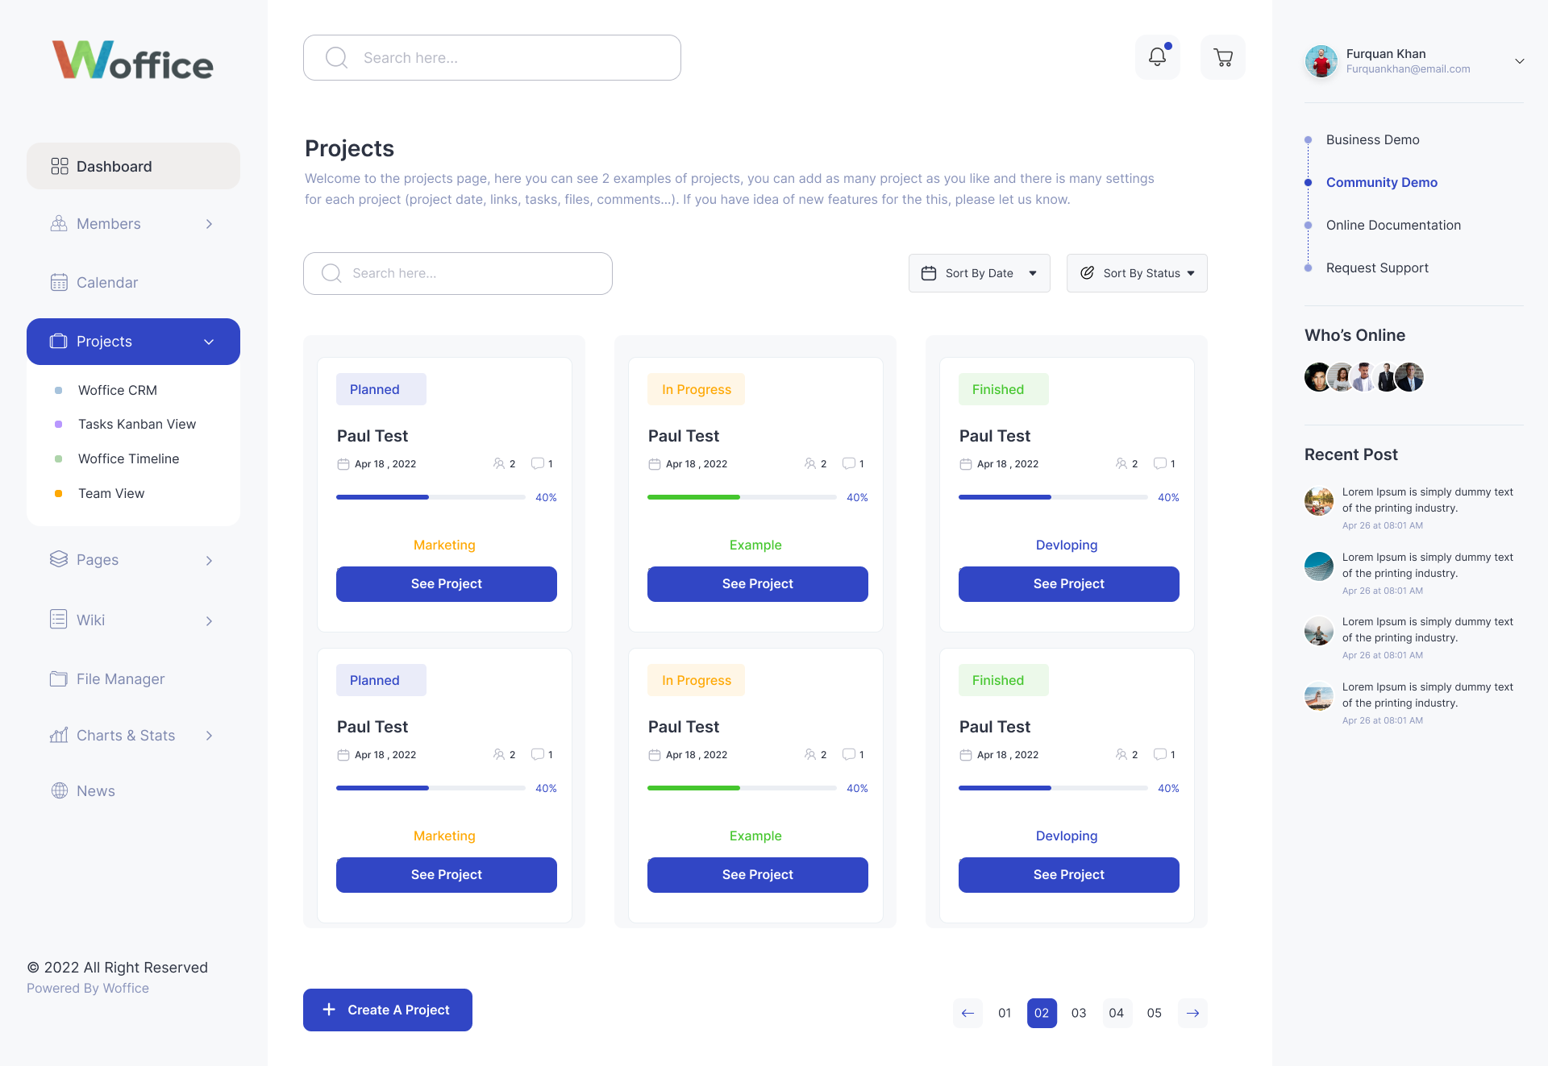Expand the Members submenu
Viewport: 1548px width, 1066px height.
pyautogui.click(x=209, y=224)
